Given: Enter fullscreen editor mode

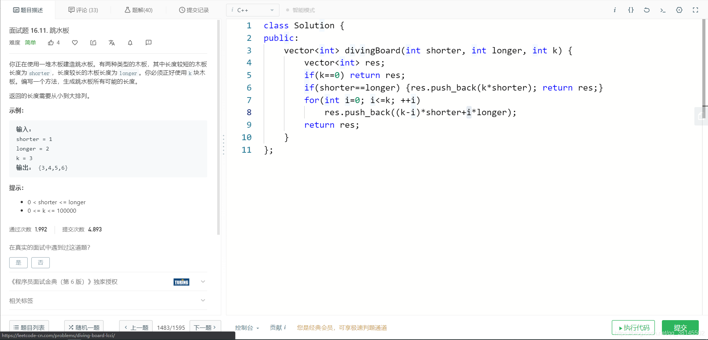Looking at the screenshot, I should pos(695,10).
